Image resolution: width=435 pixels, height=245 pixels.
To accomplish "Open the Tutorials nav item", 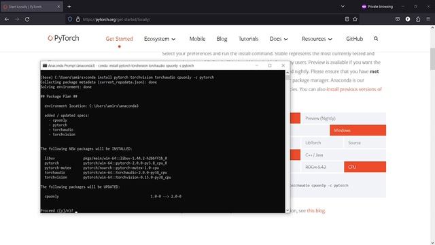I will click(249, 39).
